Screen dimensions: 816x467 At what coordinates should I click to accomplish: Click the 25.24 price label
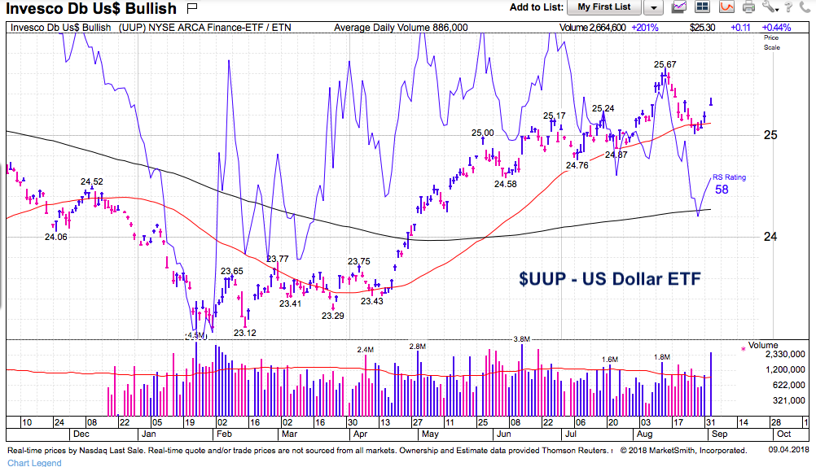(x=603, y=108)
